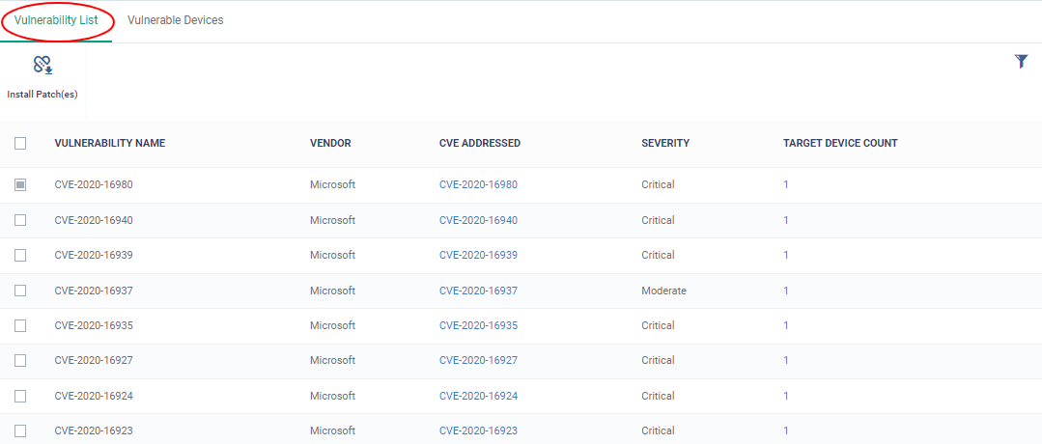This screenshot has height=444, width=1042.
Task: Open the CVE-2020-16924 addressed link
Action: (x=478, y=396)
